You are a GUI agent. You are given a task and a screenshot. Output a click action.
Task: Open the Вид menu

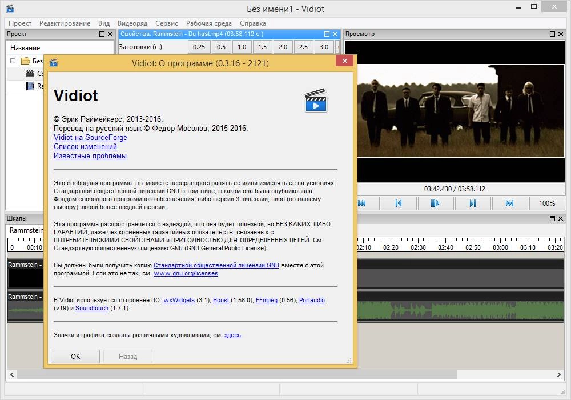104,23
